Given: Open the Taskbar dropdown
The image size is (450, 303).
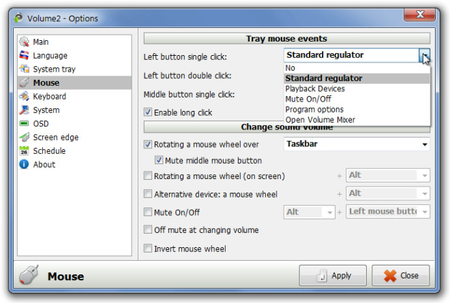Looking at the screenshot, I should point(357,144).
